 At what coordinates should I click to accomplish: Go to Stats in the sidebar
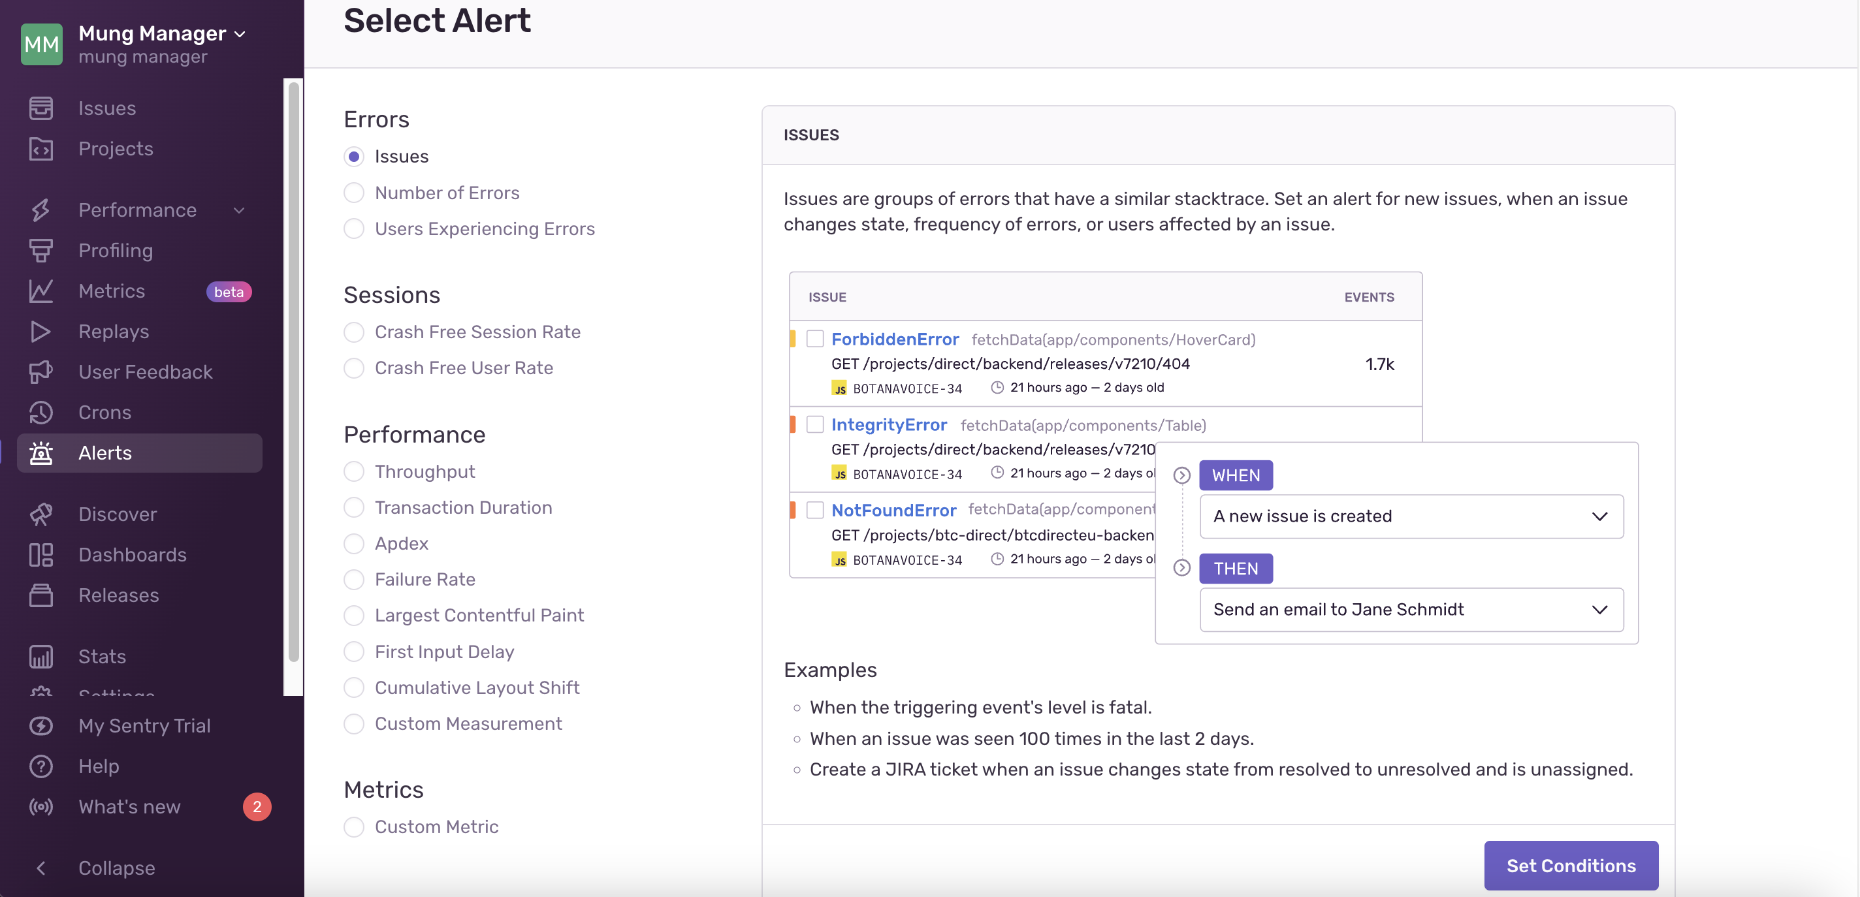coord(102,656)
